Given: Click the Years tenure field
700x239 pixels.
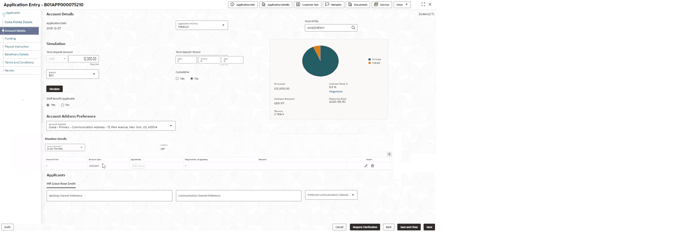Looking at the screenshot, I should click(186, 60).
